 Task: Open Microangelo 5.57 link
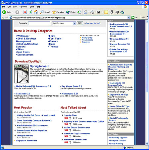(x=70, y=93)
